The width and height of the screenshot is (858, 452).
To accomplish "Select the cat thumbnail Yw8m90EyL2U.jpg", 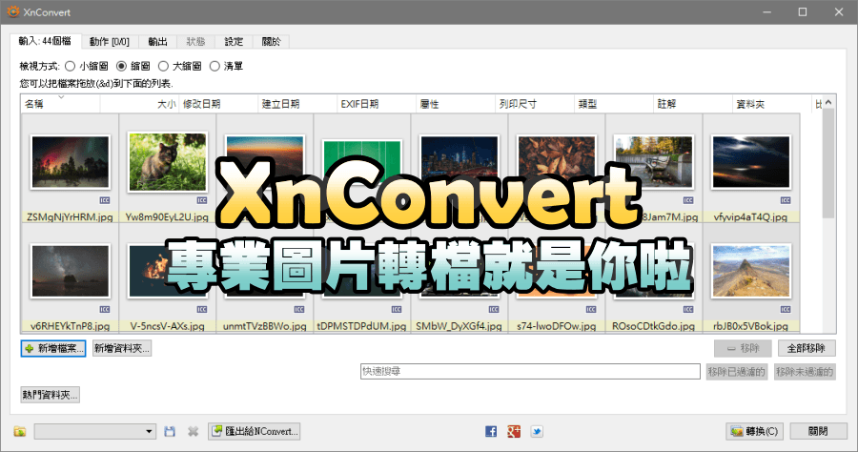I will point(168,162).
